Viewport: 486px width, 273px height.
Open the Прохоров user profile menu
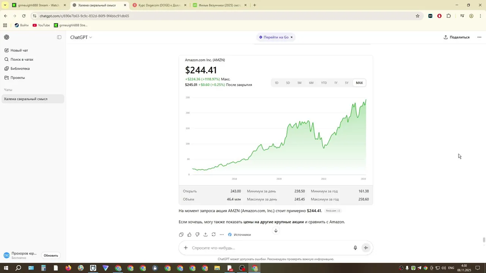click(x=20, y=256)
